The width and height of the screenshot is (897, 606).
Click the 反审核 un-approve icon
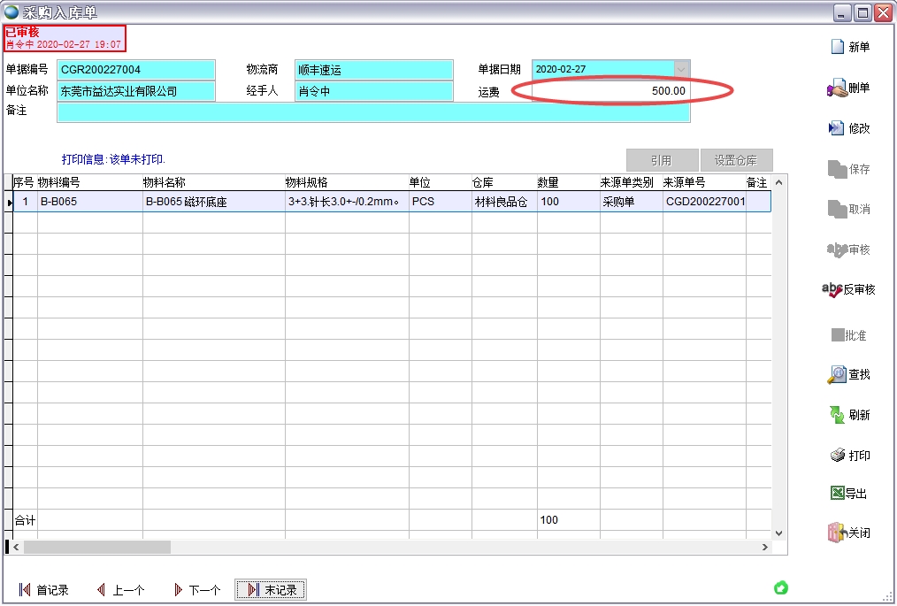(x=832, y=290)
